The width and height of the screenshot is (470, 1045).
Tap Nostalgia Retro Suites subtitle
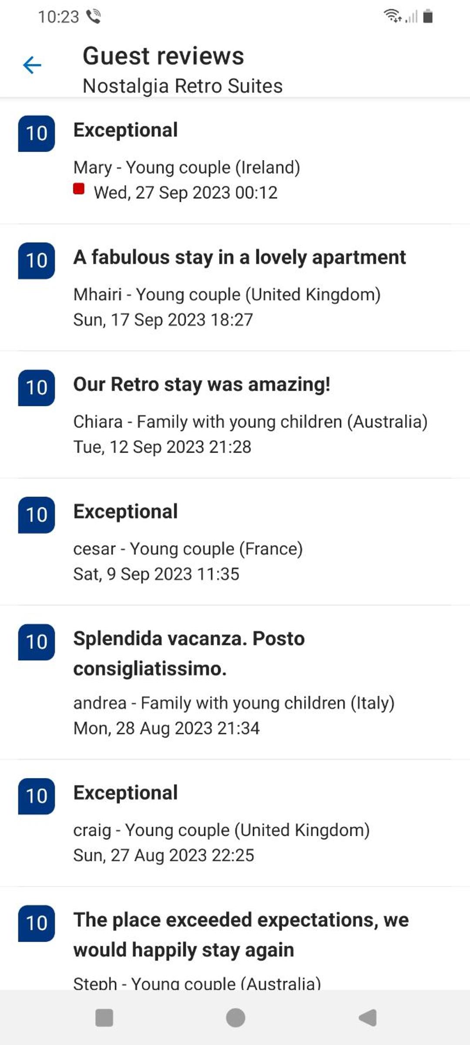183,86
